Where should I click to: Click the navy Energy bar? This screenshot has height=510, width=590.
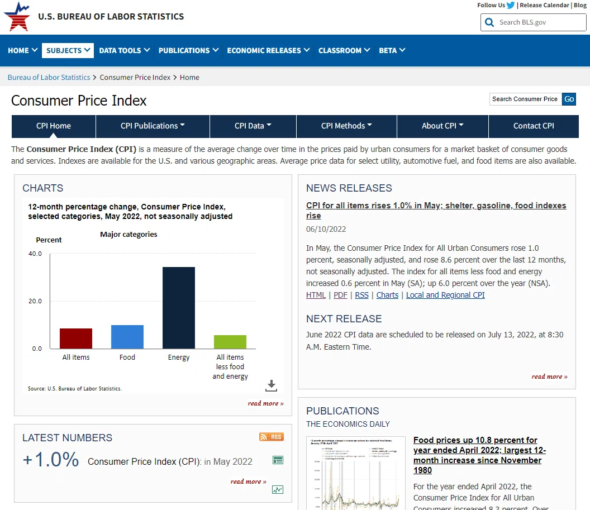tap(179, 308)
